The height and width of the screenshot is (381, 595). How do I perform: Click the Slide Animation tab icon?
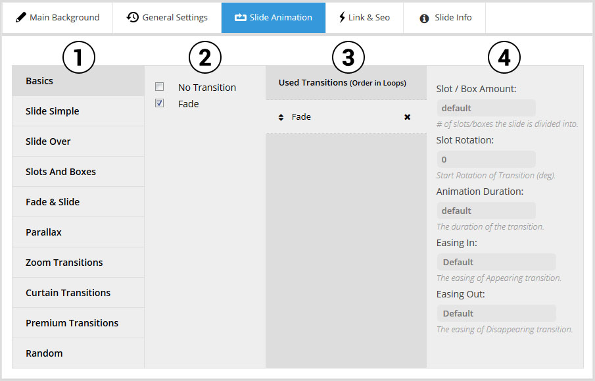(240, 18)
